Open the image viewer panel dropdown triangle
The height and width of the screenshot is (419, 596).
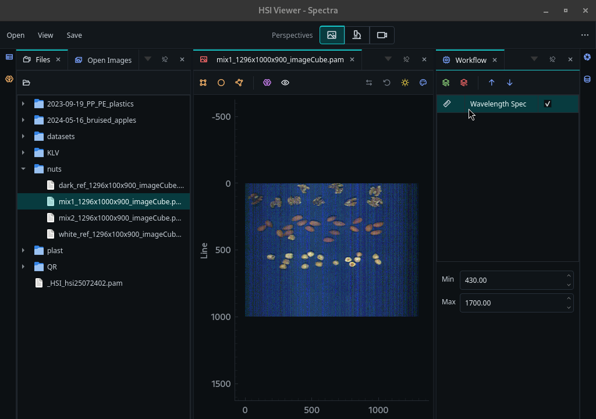coord(388,59)
